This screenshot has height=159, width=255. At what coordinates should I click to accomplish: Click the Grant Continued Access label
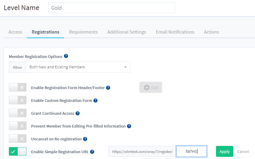coord(53,114)
